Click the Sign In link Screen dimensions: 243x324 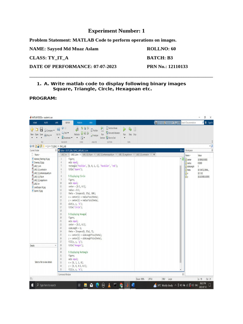pos(210,123)
